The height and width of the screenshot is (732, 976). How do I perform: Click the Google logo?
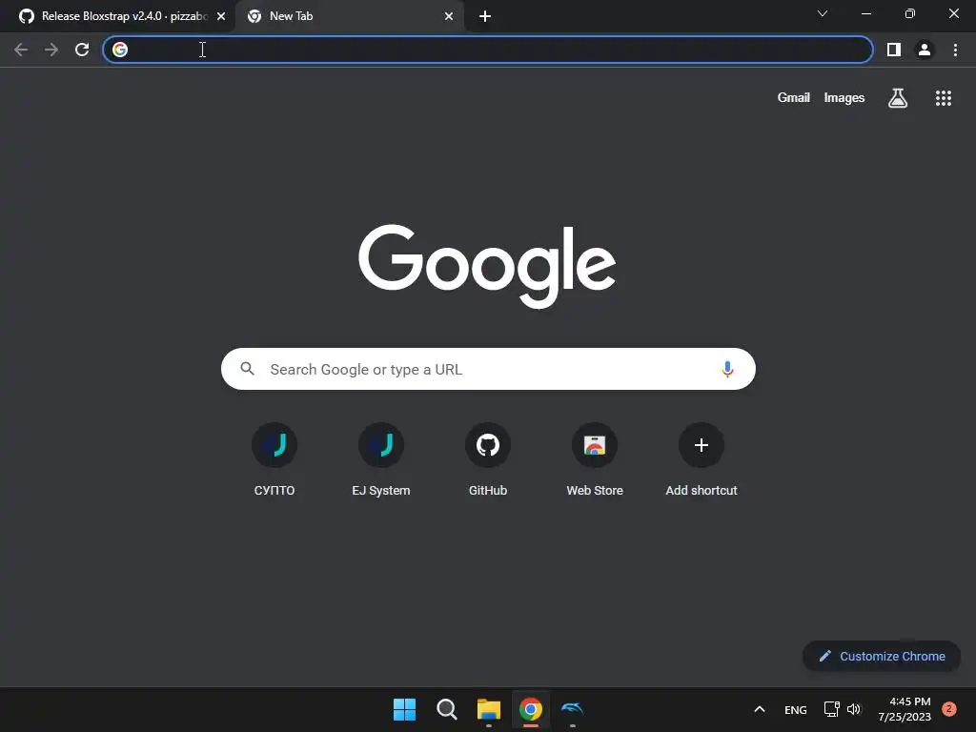click(x=487, y=267)
